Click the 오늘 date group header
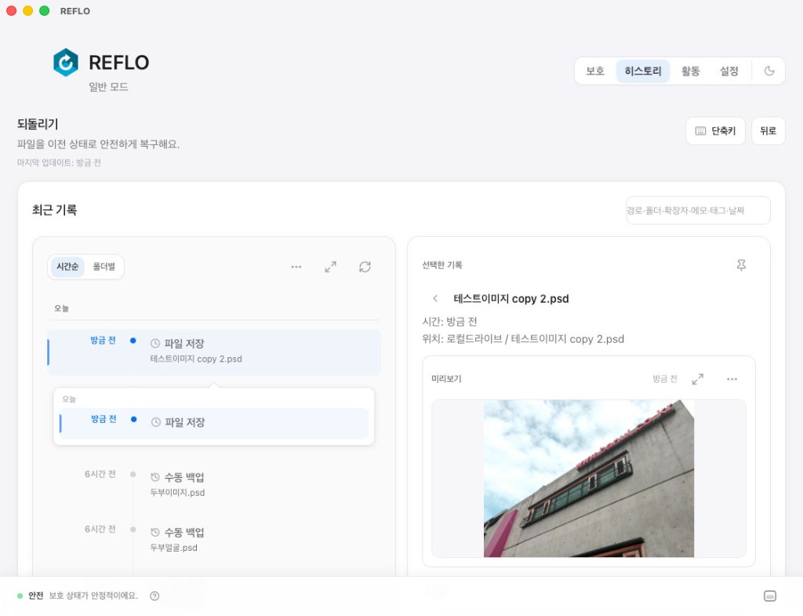This screenshot has width=803, height=616. pos(61,308)
